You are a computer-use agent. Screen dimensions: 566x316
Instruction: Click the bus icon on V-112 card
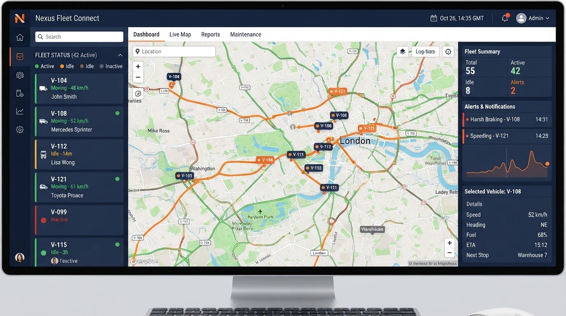(43, 155)
